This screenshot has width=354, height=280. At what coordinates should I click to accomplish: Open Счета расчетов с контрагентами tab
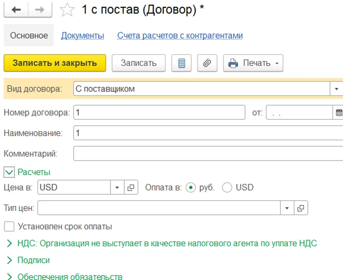180,35
